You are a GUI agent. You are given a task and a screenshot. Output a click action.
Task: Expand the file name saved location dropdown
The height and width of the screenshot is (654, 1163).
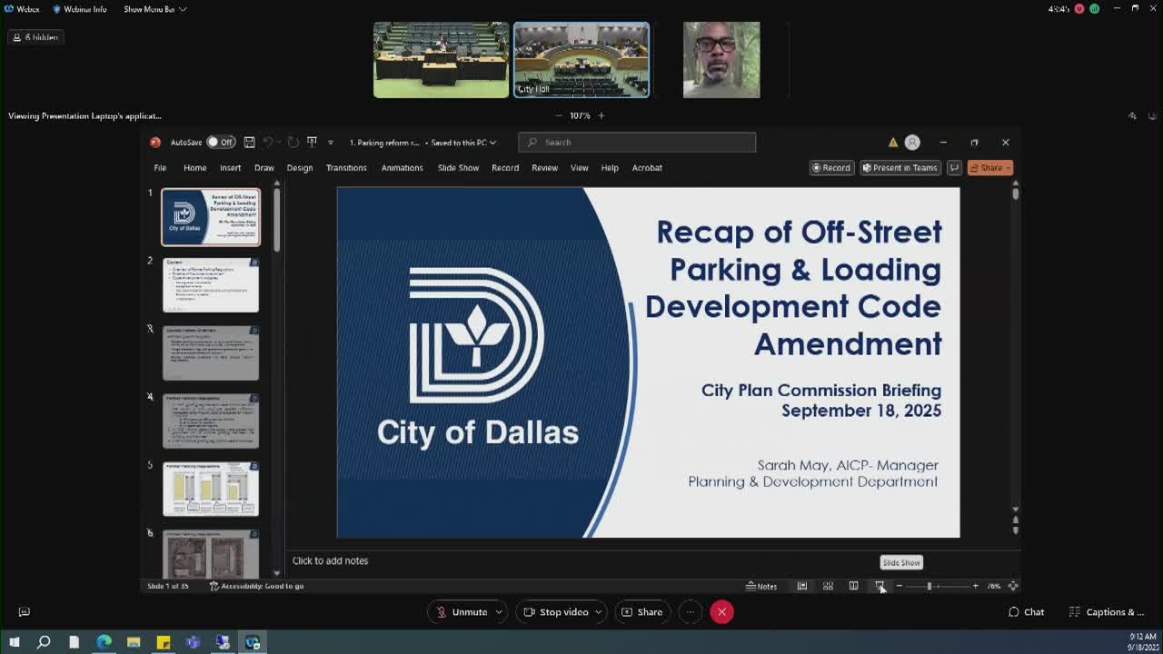[x=492, y=143]
